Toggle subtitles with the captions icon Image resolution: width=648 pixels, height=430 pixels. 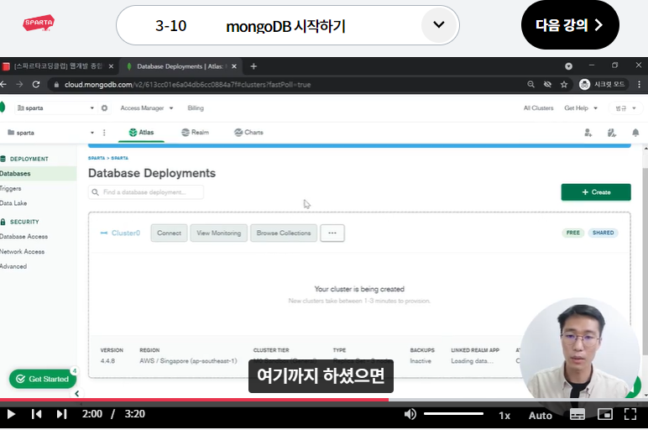577,414
